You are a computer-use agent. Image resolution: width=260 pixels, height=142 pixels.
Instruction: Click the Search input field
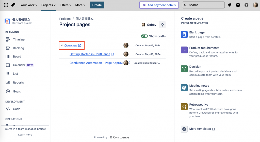tap(203, 5)
